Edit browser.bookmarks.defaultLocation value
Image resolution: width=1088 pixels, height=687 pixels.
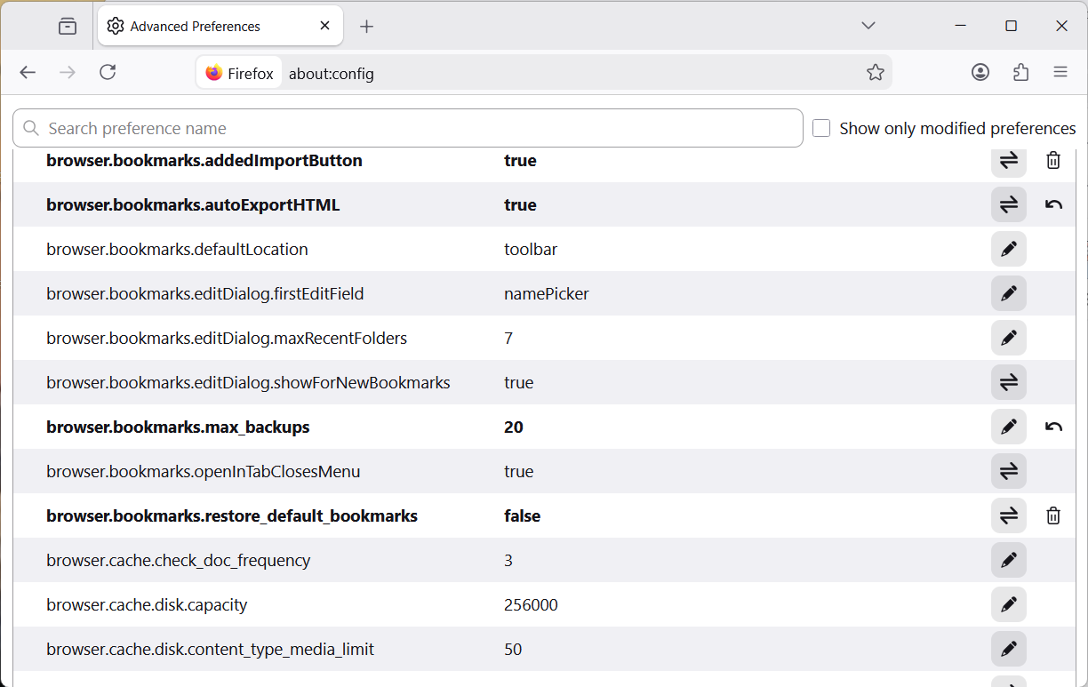click(x=1009, y=249)
